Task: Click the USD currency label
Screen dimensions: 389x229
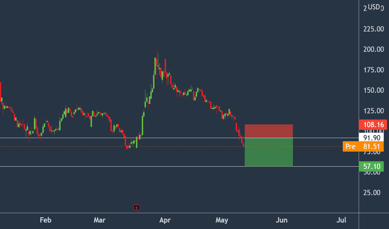Action: coord(374,7)
